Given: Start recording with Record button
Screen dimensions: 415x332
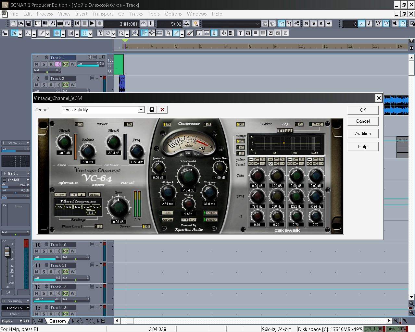Looking at the screenshot, I should [99, 23].
